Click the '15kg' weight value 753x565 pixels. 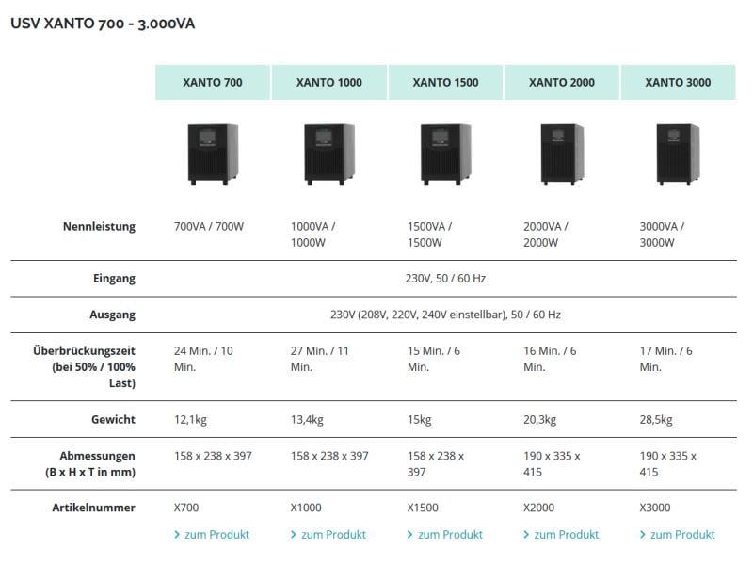tap(419, 419)
